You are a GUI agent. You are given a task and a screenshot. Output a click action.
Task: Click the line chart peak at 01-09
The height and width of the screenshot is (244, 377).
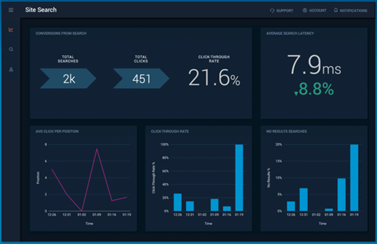97,149
